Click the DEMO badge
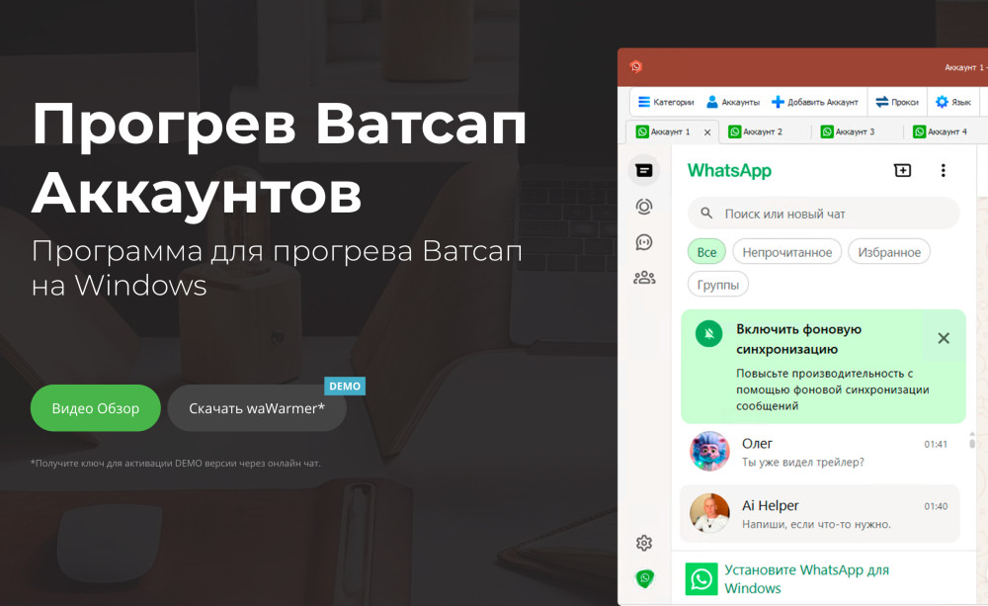This screenshot has width=988, height=606. (x=345, y=386)
